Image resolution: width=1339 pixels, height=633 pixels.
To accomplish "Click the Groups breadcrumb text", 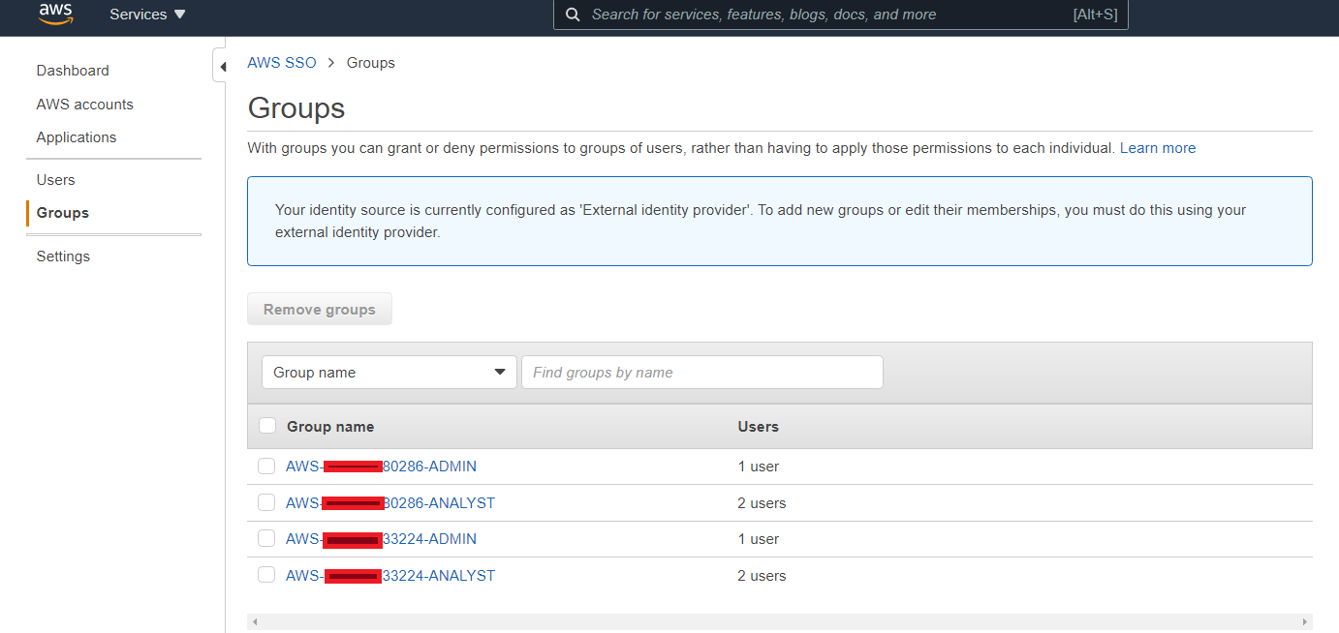I will point(371,63).
